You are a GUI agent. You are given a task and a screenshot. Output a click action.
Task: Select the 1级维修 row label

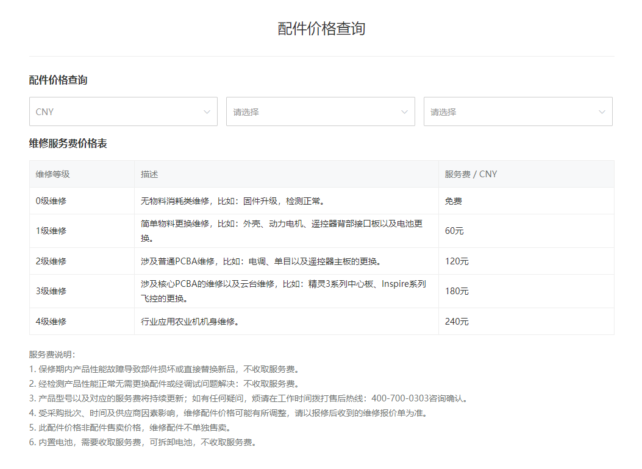pos(51,231)
